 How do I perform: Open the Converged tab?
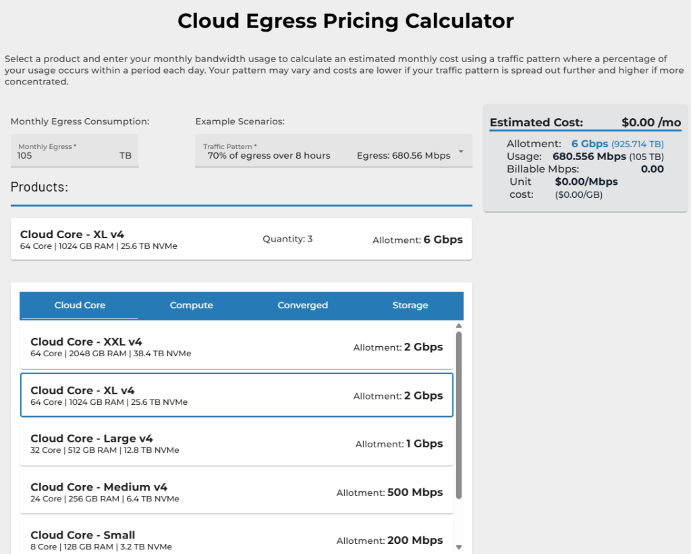pyautogui.click(x=302, y=305)
